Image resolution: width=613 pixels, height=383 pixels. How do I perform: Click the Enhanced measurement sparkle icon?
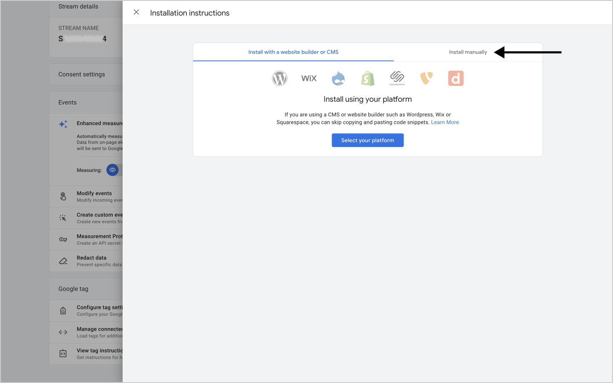tap(63, 124)
